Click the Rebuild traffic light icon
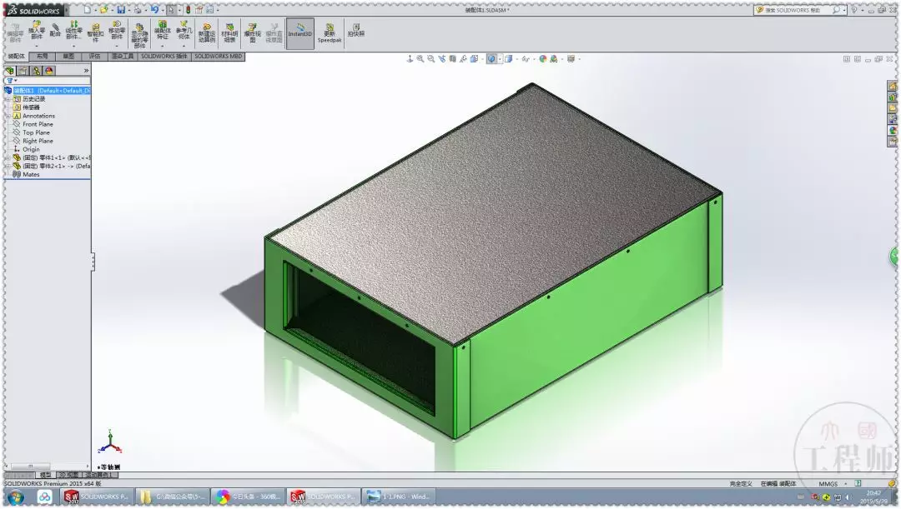This screenshot has height=509, width=901. [x=188, y=10]
